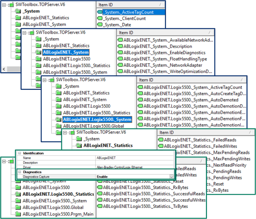Select ABLogixENET.Logix5500 above bold Logix5500._Statistics
Image resolution: width=256 pixels, height=219 pixels.
coord(46,187)
